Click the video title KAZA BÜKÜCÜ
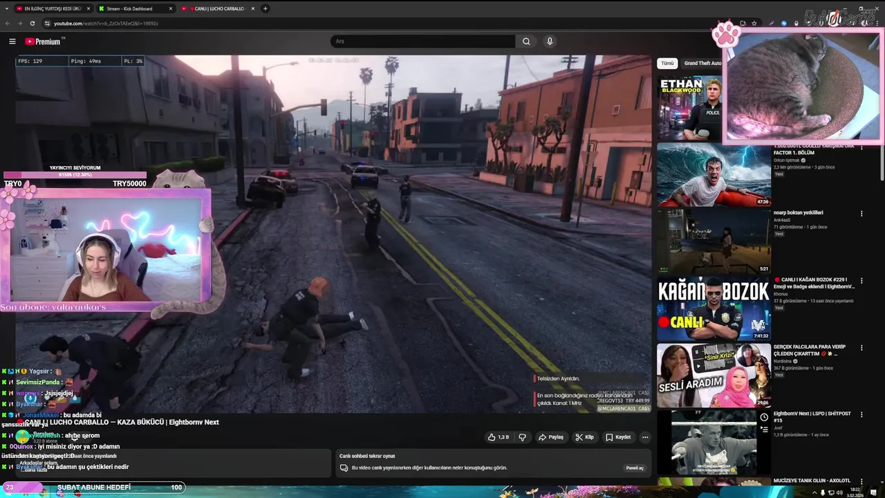 pyautogui.click(x=122, y=422)
